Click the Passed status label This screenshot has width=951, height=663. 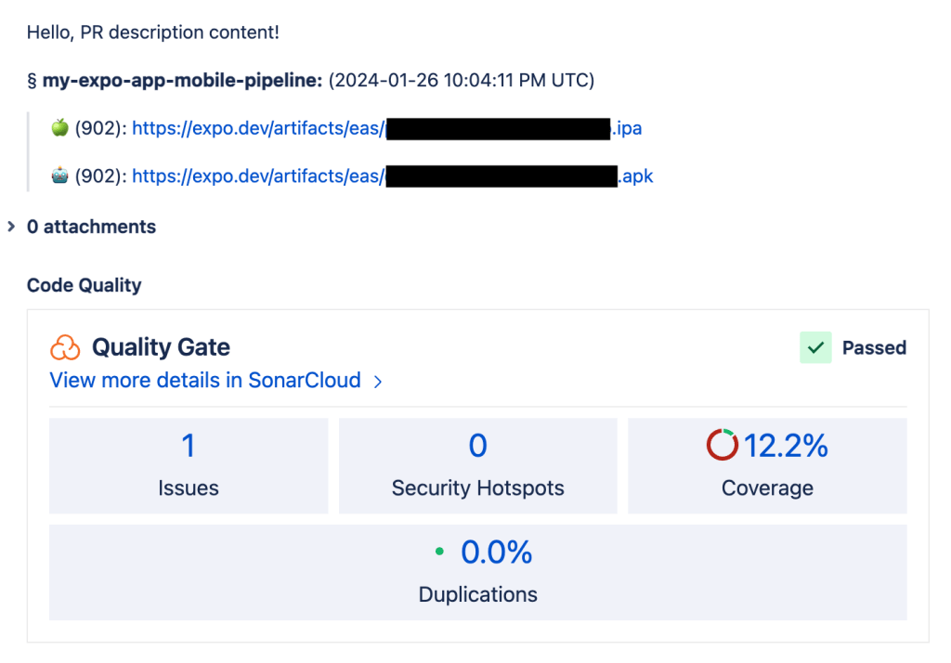pyautogui.click(x=874, y=348)
